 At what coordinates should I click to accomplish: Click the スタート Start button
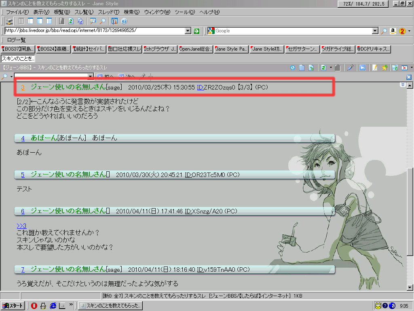click(x=13, y=306)
